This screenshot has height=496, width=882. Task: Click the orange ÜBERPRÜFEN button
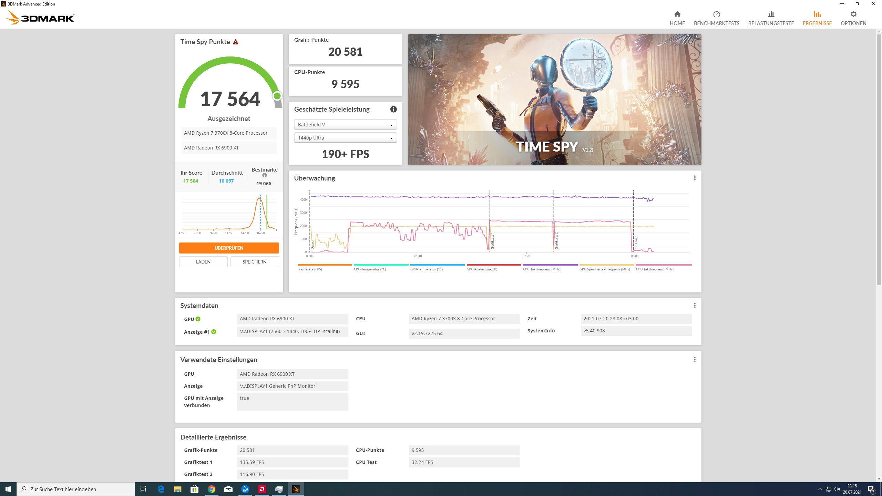(229, 248)
